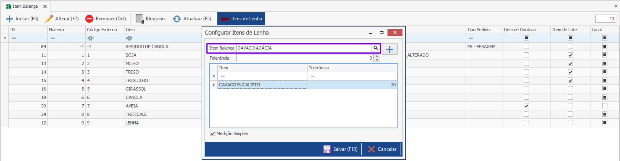
Task: Click main grid filter row pin icon
Action: click(x=5, y=38)
